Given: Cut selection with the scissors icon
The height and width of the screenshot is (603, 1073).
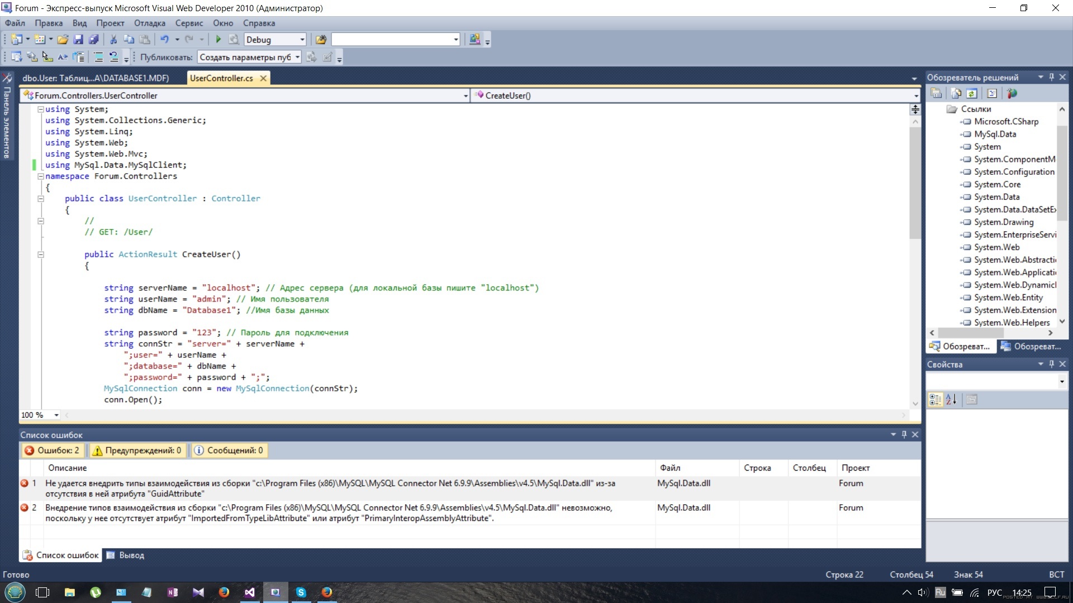Looking at the screenshot, I should (x=113, y=40).
